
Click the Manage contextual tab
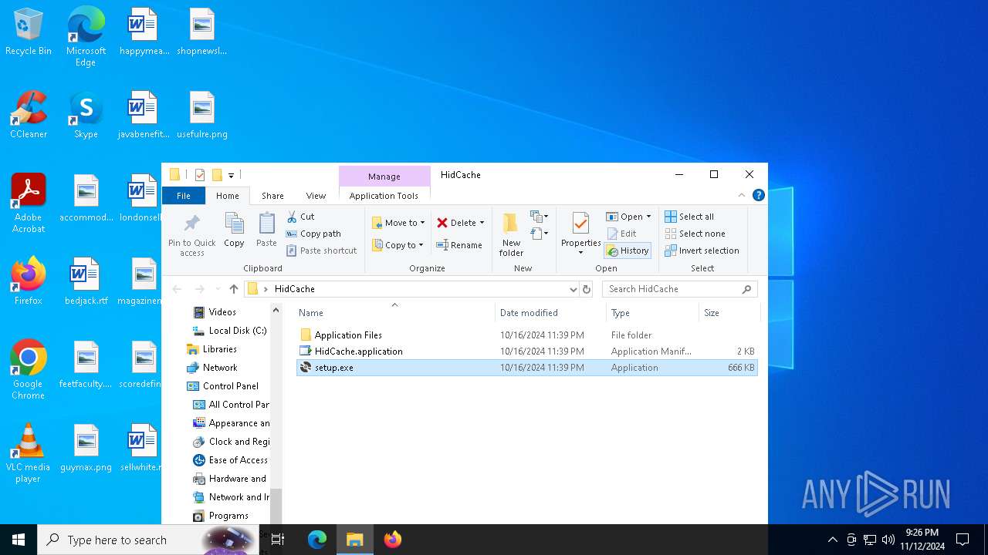(x=384, y=177)
